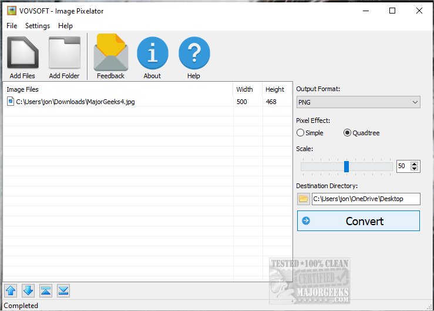
Task: Open the About info icon
Action: click(x=153, y=53)
